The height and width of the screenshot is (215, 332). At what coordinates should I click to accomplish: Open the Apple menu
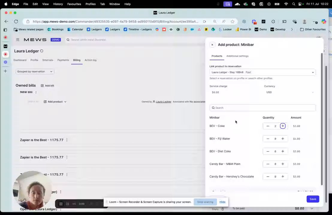coord(6,4)
